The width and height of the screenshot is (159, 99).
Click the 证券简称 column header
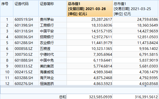[52, 8]
